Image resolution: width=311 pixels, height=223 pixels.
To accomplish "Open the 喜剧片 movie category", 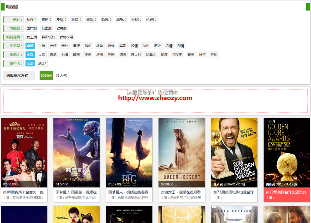I will (x=47, y=20).
